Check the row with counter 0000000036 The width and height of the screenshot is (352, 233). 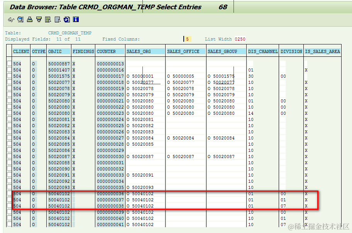(9, 193)
